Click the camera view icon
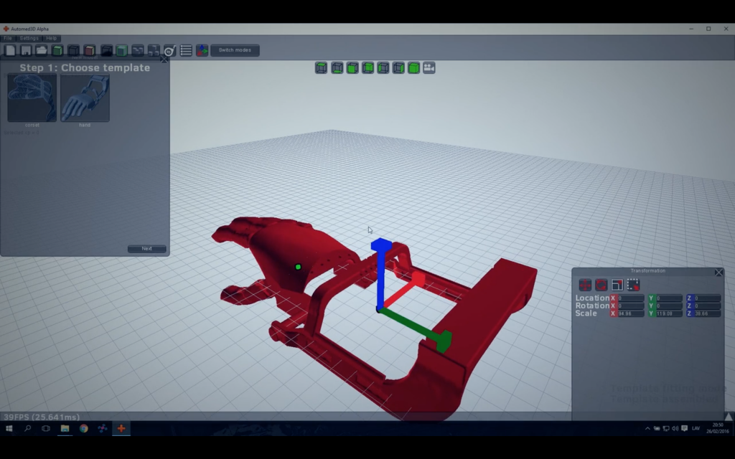This screenshot has height=459, width=735. click(x=429, y=67)
